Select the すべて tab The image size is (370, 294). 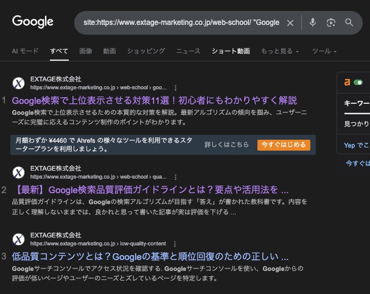pos(59,51)
